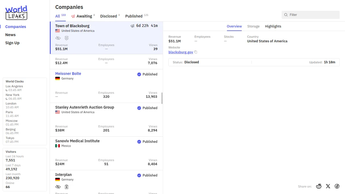The height and width of the screenshot is (194, 345).
Task: Click the Sign Up link
Action: click(x=12, y=43)
